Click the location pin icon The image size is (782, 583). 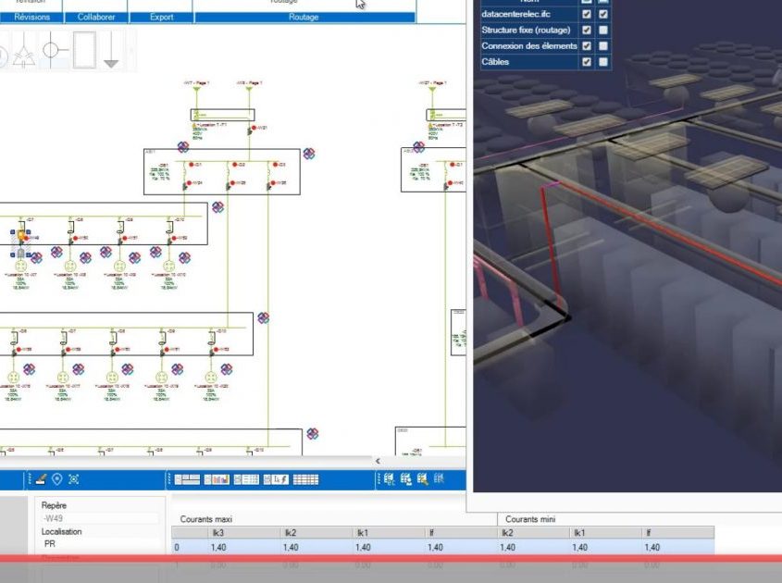pos(57,479)
